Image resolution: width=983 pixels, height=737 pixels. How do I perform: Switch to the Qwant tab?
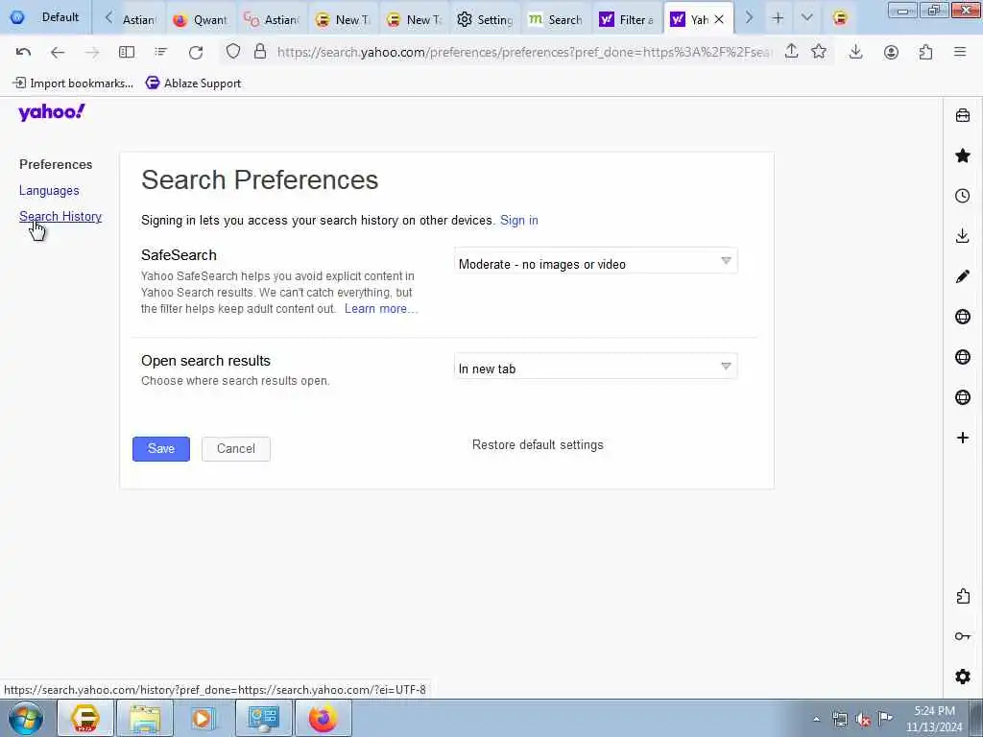200,19
